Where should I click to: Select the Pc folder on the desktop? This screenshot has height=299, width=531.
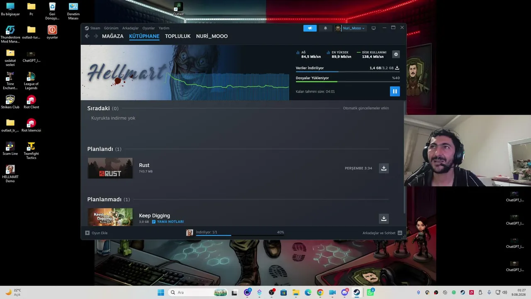coord(31,9)
